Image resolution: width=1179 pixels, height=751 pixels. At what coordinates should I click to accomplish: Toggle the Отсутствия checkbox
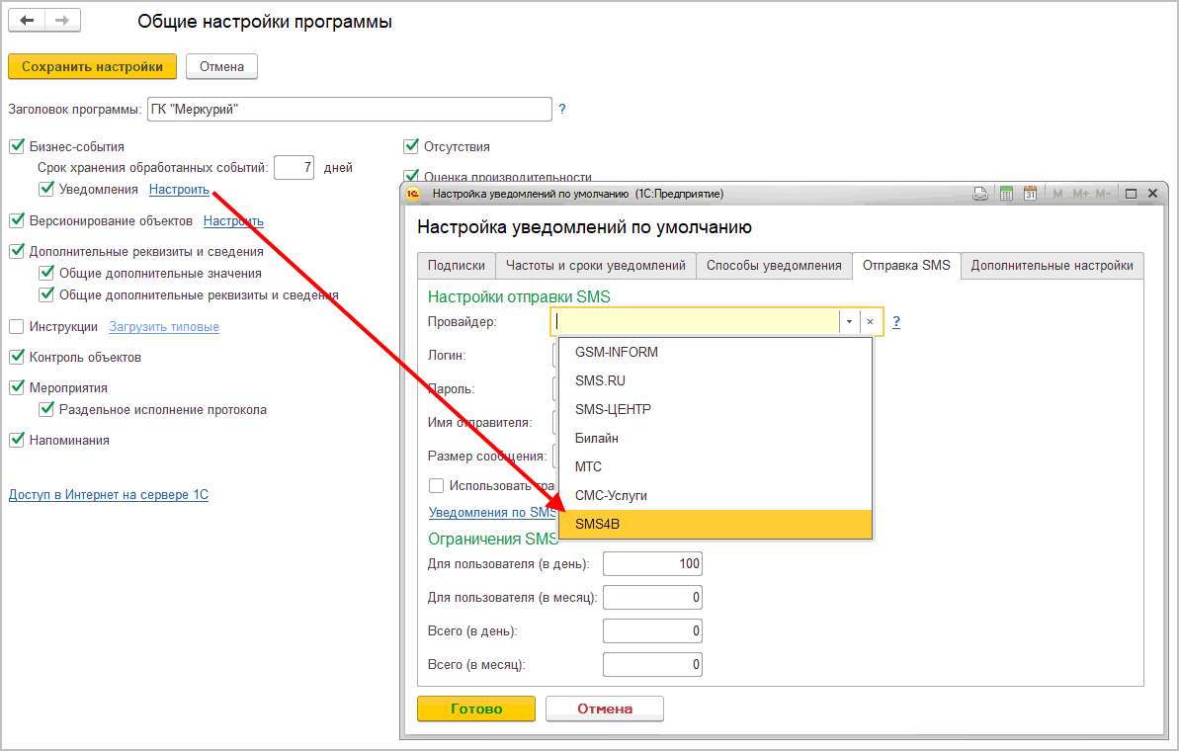(411, 146)
